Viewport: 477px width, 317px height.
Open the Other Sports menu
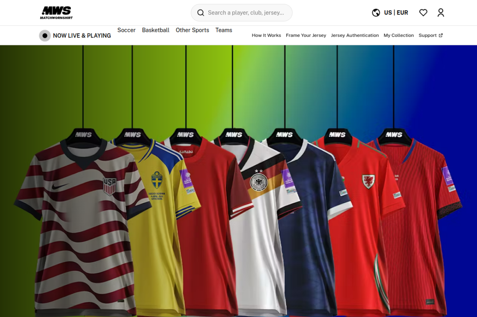click(192, 30)
